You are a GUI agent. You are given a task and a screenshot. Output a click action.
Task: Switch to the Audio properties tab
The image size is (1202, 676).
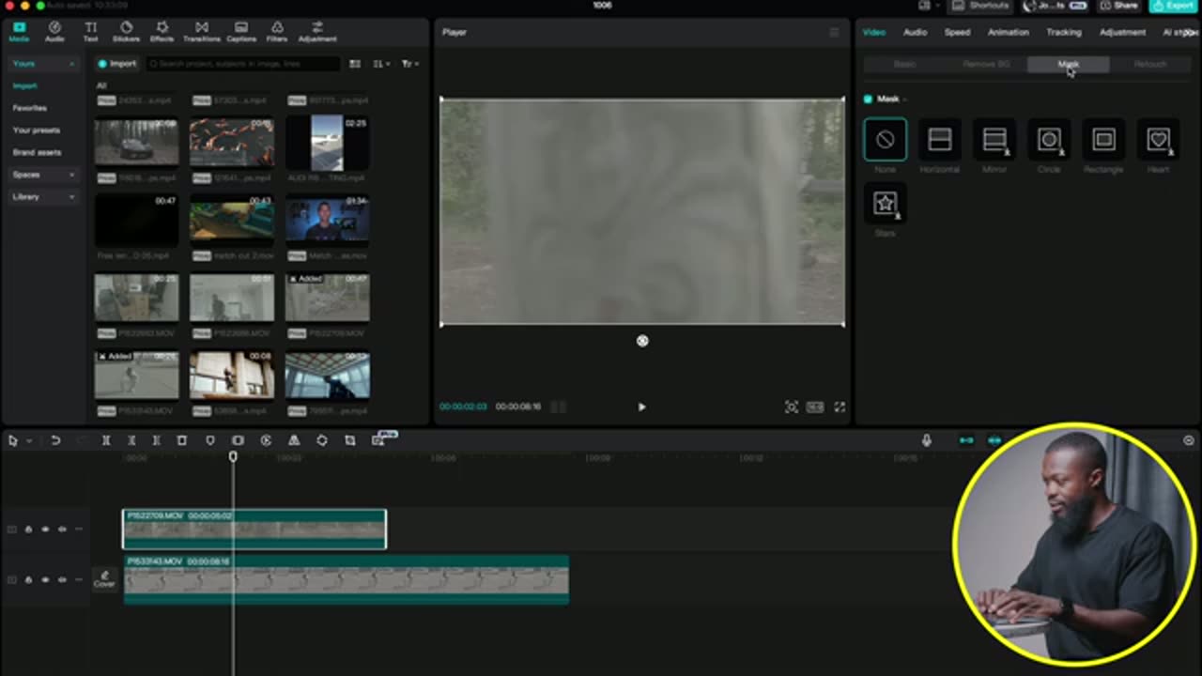[x=916, y=32]
